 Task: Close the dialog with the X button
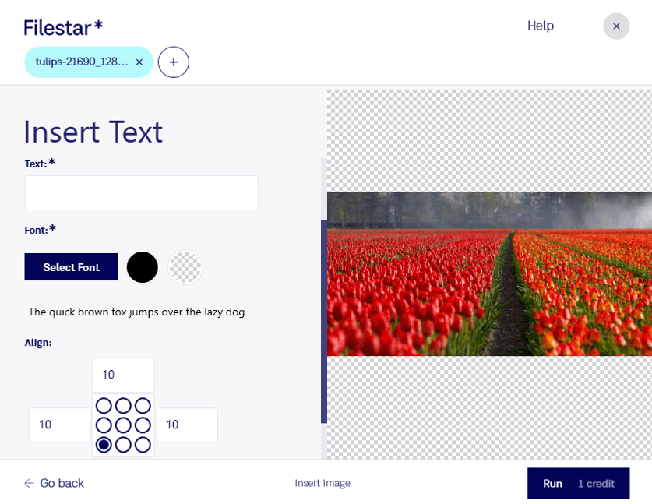tap(616, 26)
